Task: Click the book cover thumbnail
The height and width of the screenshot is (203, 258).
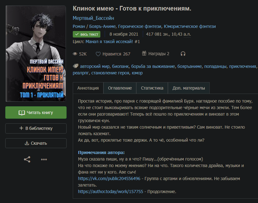Action: point(36,54)
